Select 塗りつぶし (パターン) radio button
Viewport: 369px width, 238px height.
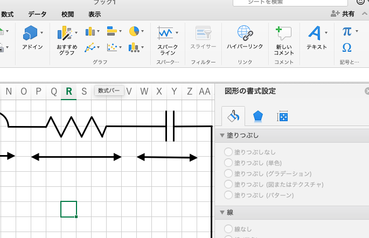tap(228, 195)
